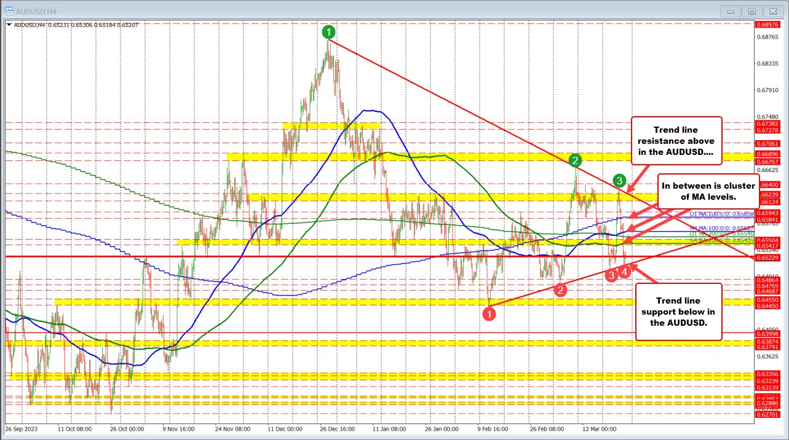The image size is (789, 440).
Task: Select green marker 1 at the December peak
Action: pyautogui.click(x=328, y=33)
